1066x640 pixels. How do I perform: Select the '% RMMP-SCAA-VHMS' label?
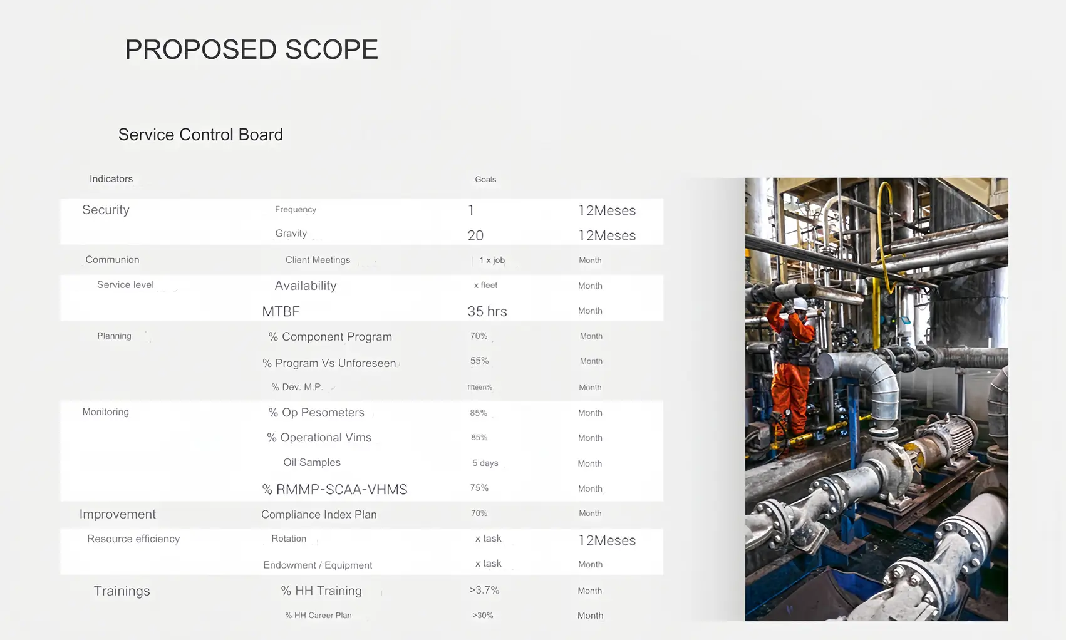pos(334,490)
